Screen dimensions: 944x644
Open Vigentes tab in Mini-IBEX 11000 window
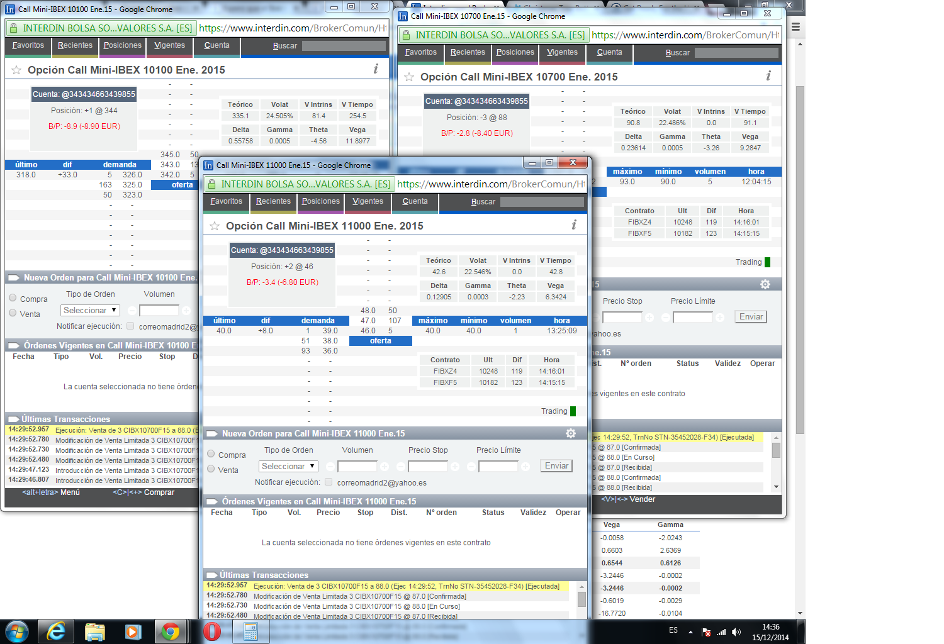[x=368, y=202]
